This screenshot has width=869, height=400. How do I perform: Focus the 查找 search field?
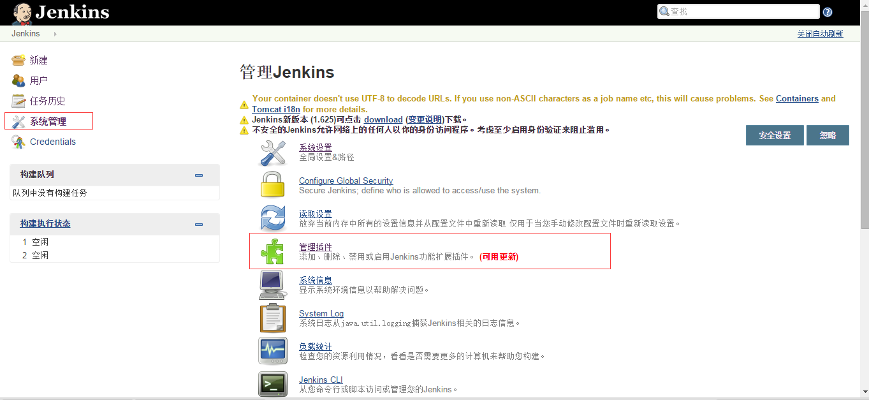click(x=738, y=11)
